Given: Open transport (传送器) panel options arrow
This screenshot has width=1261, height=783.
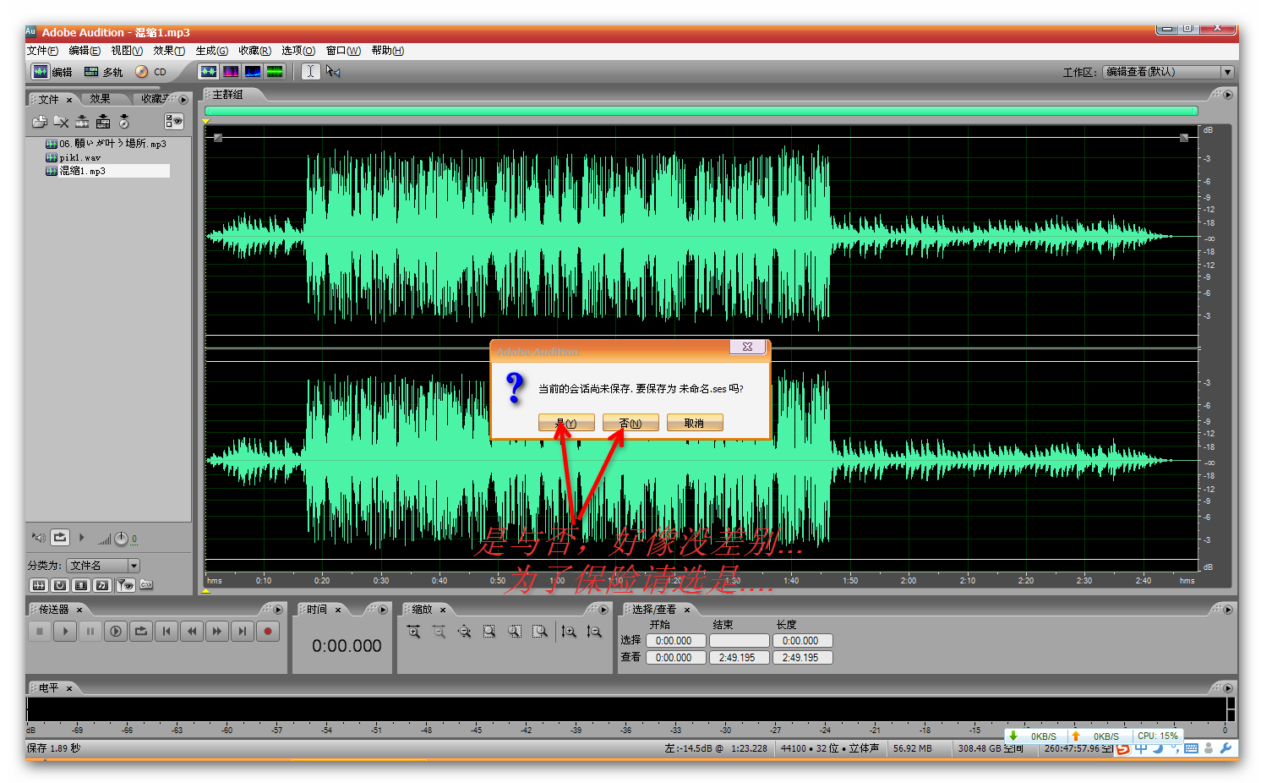Looking at the screenshot, I should tap(278, 610).
